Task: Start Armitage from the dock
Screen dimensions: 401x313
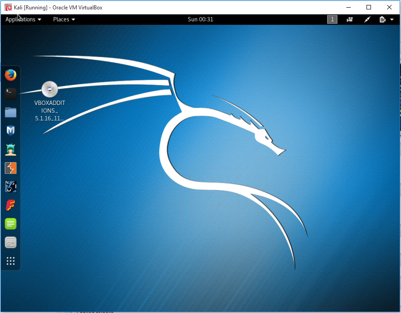Action: click(x=10, y=149)
